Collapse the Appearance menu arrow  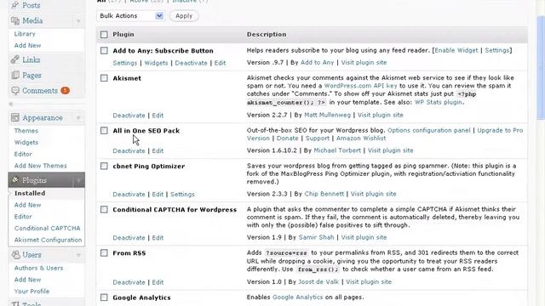[x=78, y=118]
